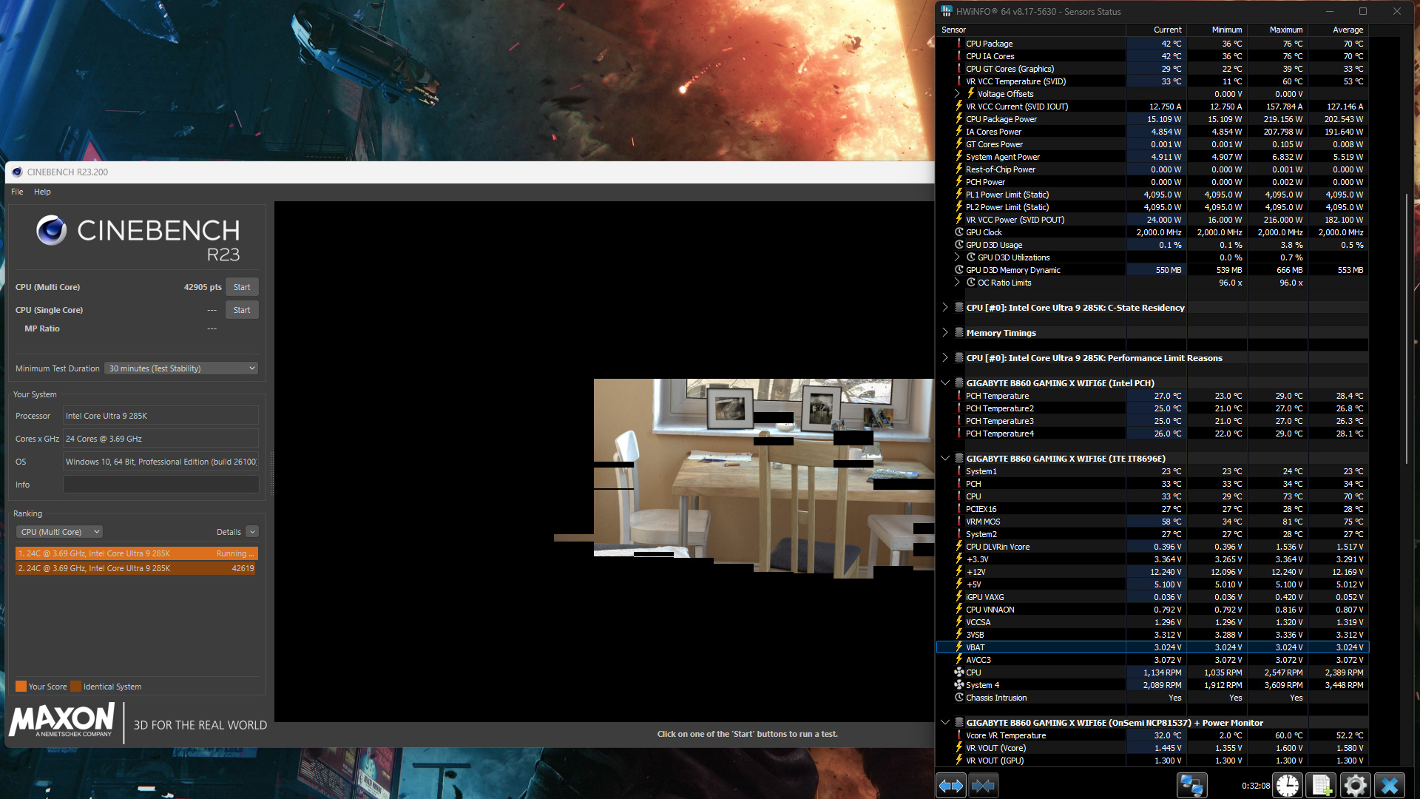
Task: Click the Average column header
Action: (x=1338, y=30)
